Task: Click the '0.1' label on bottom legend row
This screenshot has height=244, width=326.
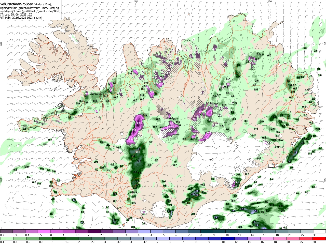Action: (x=2, y=242)
